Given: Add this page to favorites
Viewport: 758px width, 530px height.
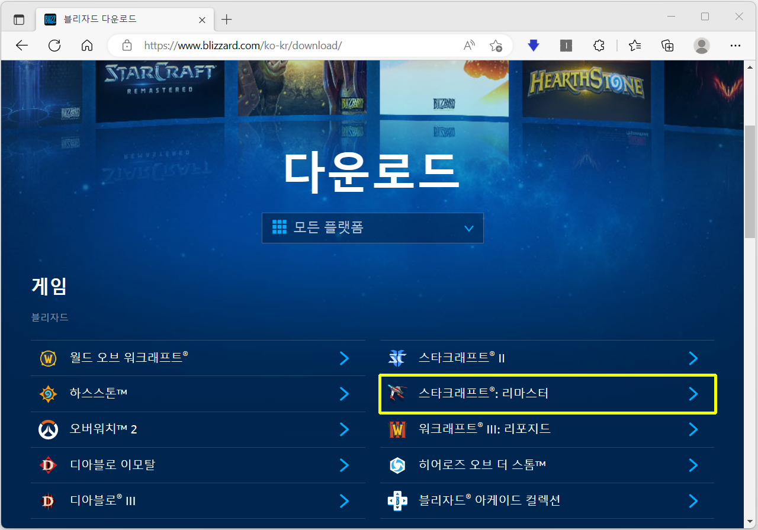Looking at the screenshot, I should pos(496,46).
